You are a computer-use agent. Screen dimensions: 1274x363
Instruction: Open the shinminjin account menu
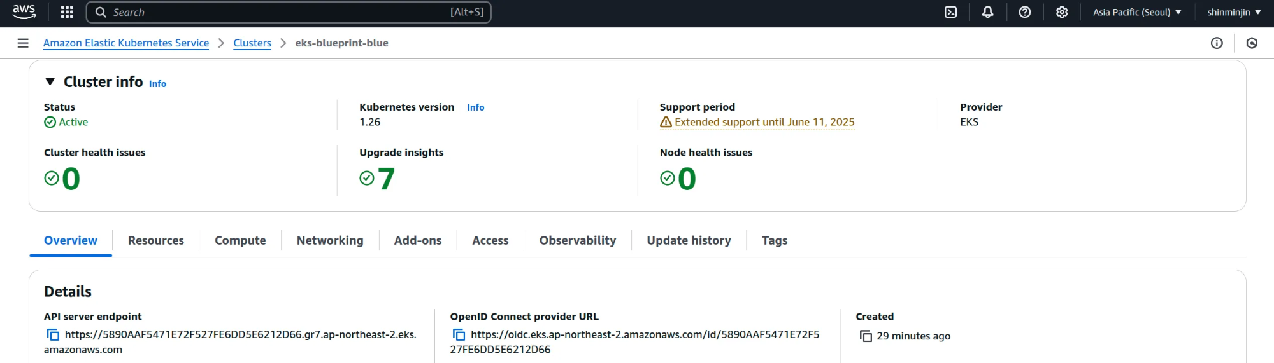[x=1234, y=12]
